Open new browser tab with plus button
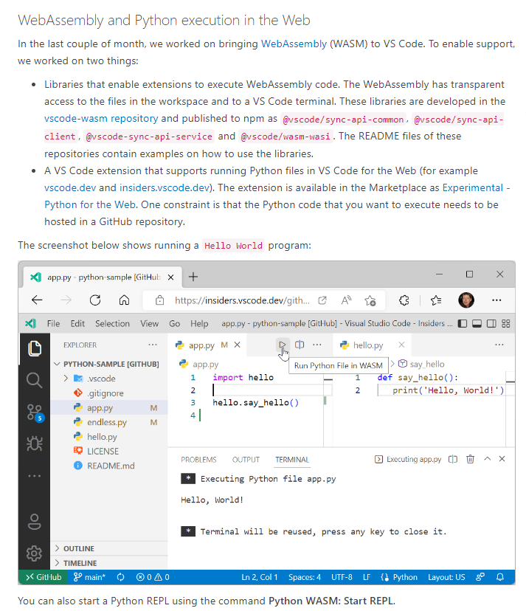Screen dimensions: 526x611 [193, 277]
